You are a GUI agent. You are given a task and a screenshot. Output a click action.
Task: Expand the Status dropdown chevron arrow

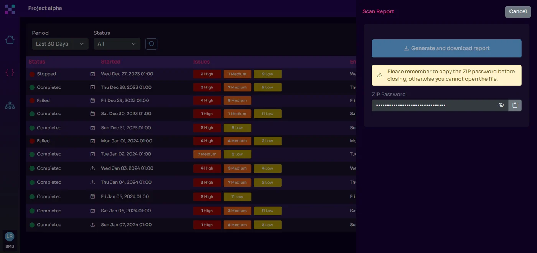(x=133, y=44)
